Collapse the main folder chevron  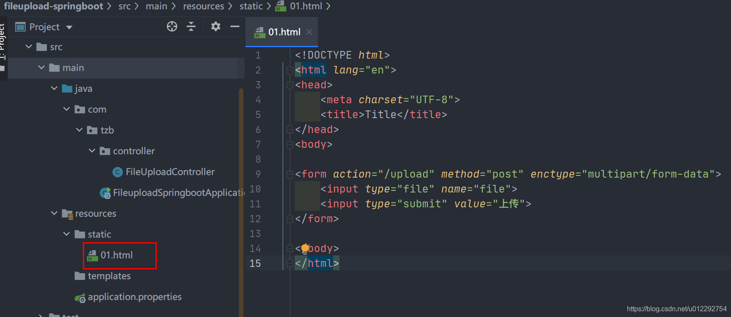(41, 68)
